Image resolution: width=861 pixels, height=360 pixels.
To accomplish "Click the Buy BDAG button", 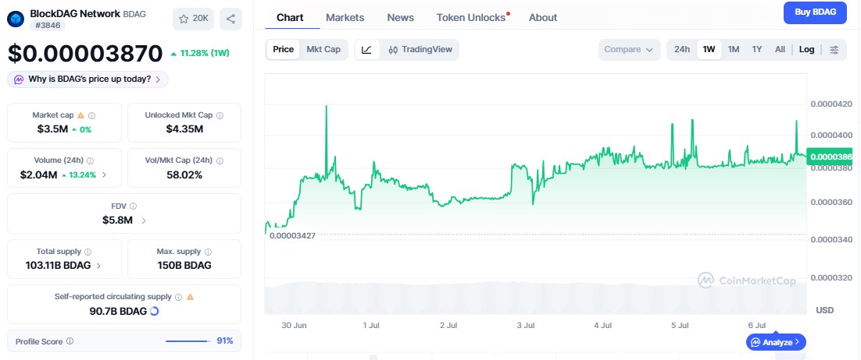I will pyautogui.click(x=815, y=12).
